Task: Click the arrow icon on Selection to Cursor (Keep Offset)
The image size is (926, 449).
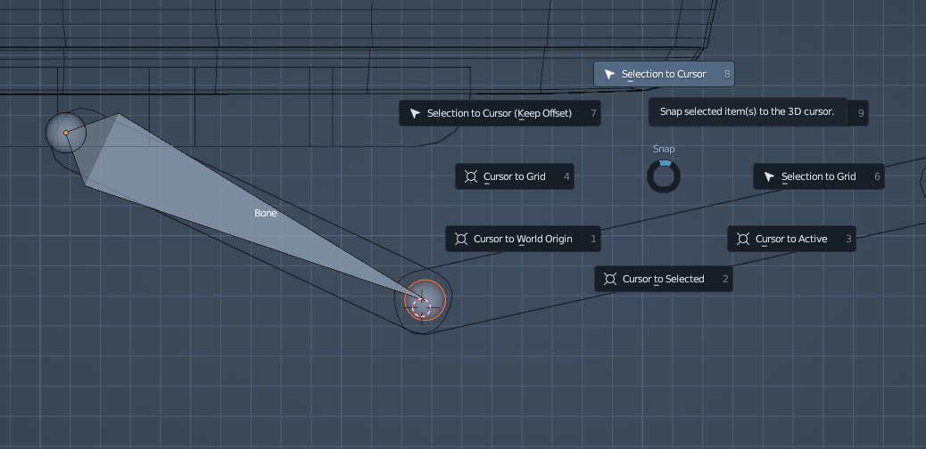Action: point(415,113)
